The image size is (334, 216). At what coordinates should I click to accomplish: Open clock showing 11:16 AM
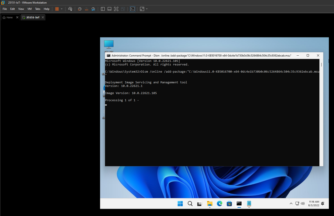[314, 204]
